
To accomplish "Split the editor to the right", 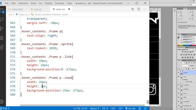I will point(139,9).
